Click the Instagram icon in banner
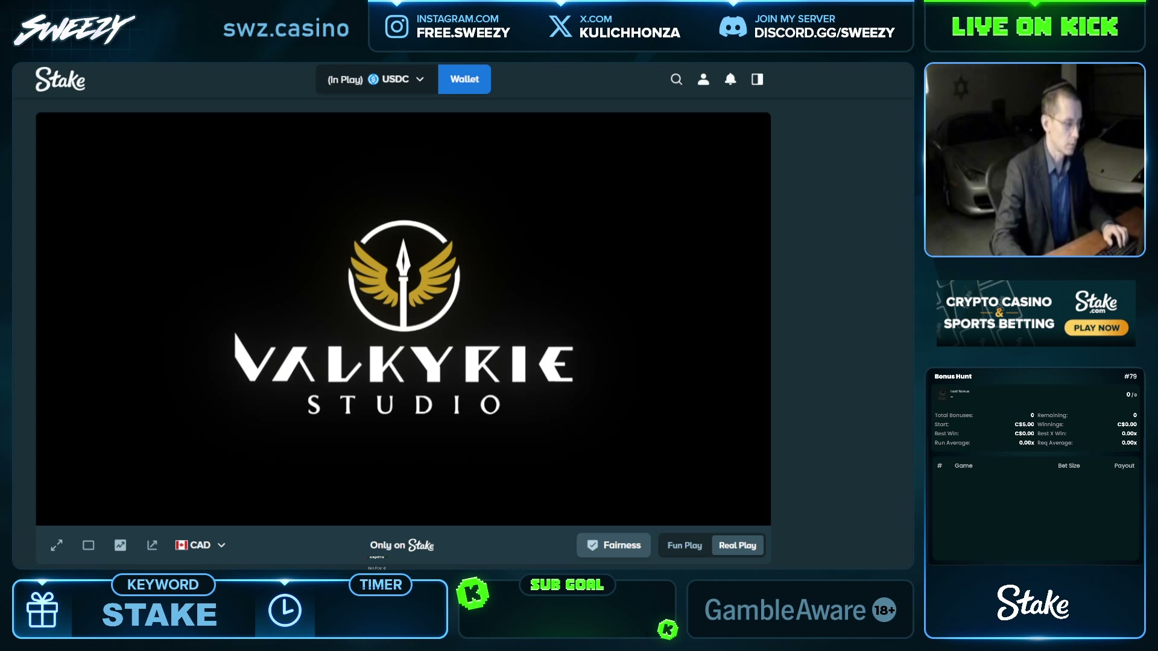Viewport: 1158px width, 651px height. pos(397,27)
